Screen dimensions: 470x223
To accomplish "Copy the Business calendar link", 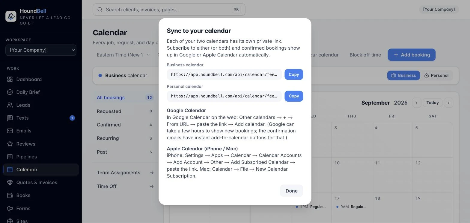I will click(x=294, y=74).
